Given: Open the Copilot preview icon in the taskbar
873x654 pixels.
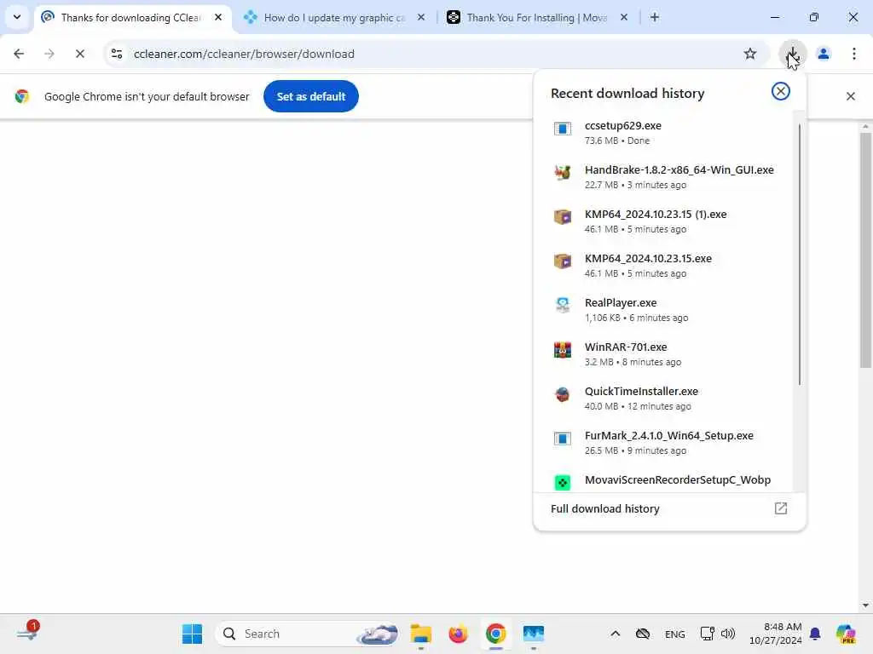Looking at the screenshot, I should [x=847, y=634].
